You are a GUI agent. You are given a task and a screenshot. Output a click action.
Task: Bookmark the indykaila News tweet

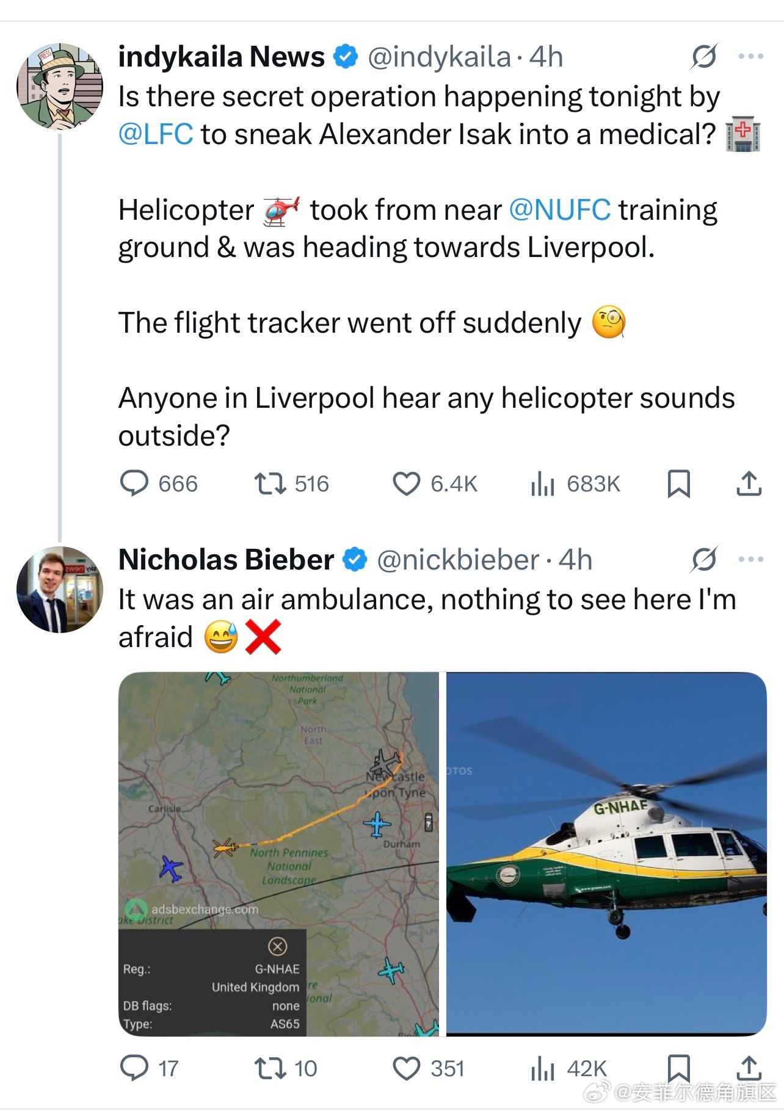(x=678, y=484)
